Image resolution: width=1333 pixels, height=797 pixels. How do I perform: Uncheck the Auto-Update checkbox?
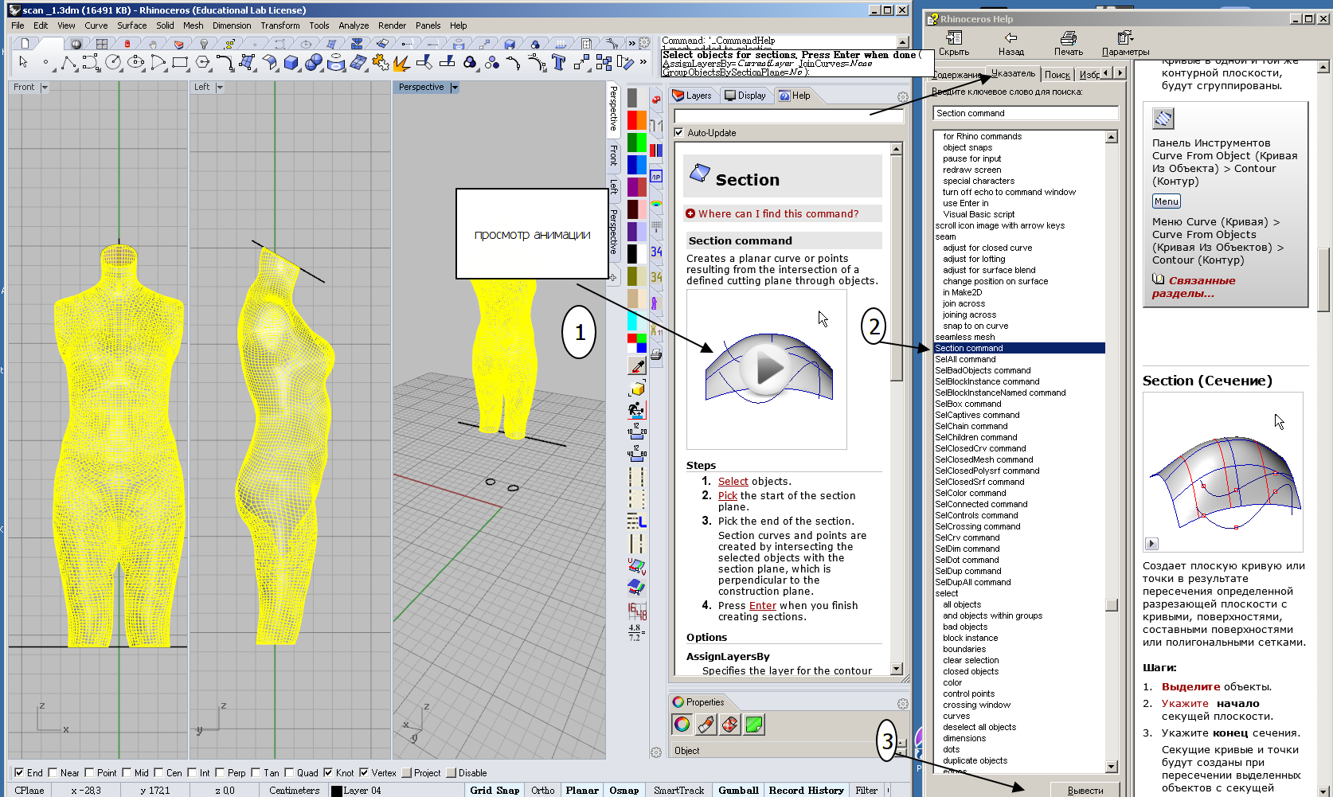(679, 133)
